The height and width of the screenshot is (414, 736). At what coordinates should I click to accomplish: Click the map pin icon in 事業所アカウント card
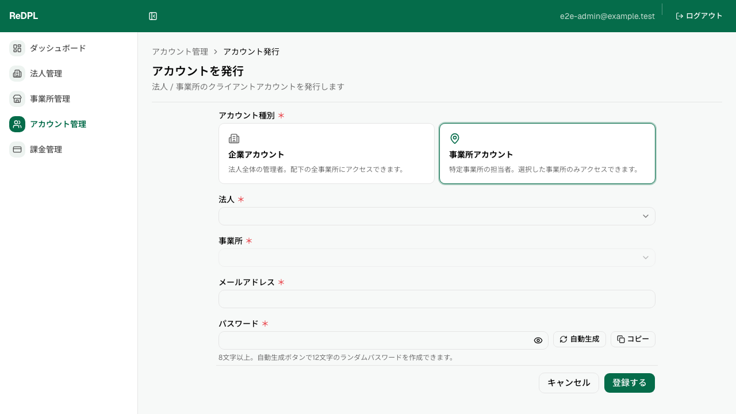[x=455, y=139]
